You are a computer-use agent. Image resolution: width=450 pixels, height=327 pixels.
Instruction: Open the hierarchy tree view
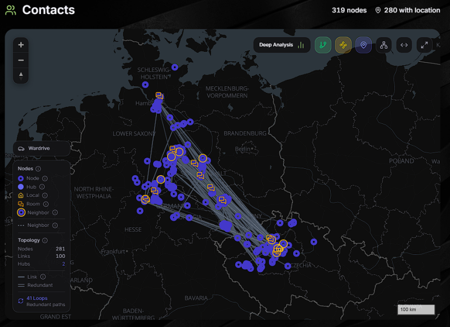click(384, 45)
